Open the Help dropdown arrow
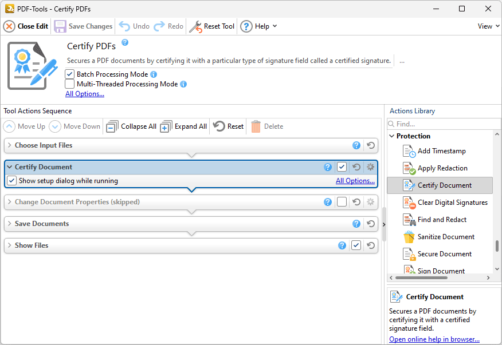The width and height of the screenshot is (502, 345). point(274,26)
